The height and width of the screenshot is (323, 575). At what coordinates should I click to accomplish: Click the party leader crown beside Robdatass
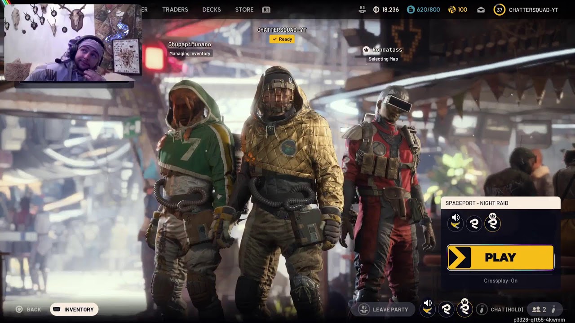click(x=366, y=50)
